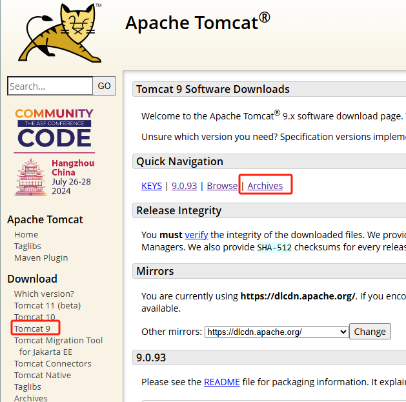Screen dimensions: 406x402
Task: Jump to the 9.0.93 quick navigation link
Action: coord(184,186)
